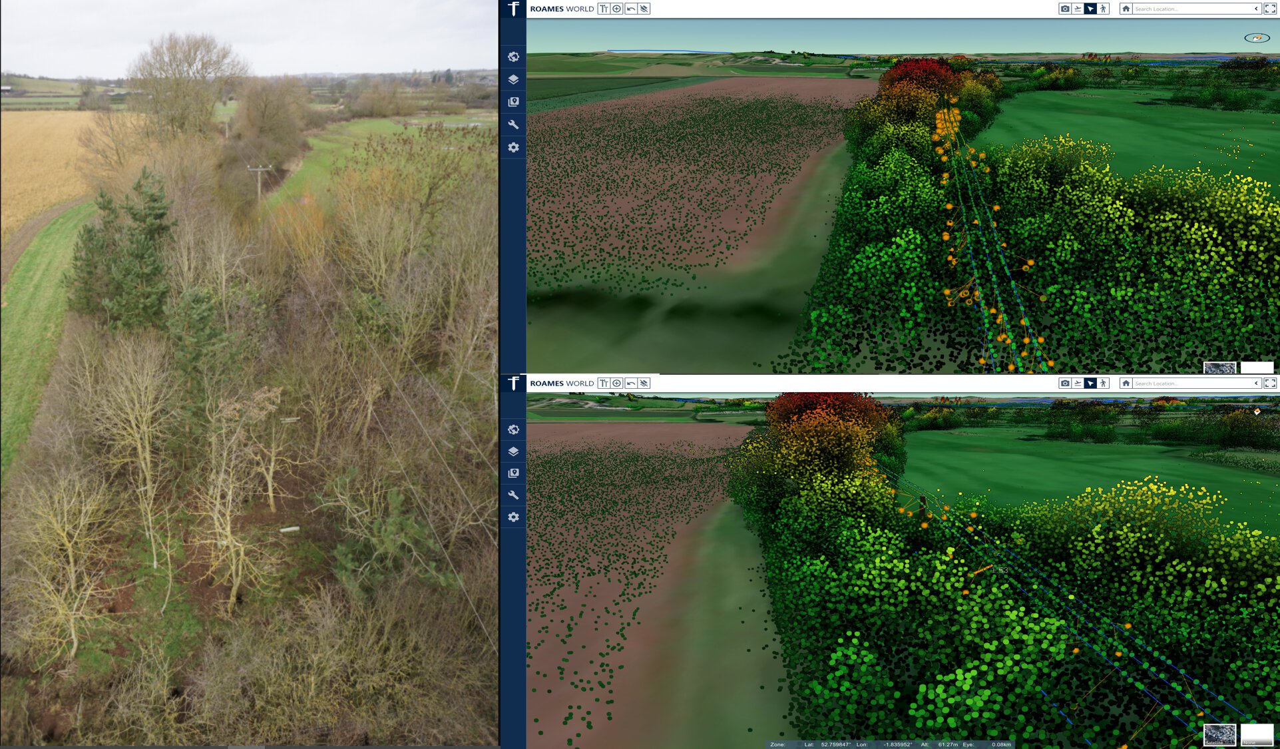This screenshot has height=749, width=1280.
Task: Enable fly navigation mode with the plane icon
Action: click(x=1078, y=9)
